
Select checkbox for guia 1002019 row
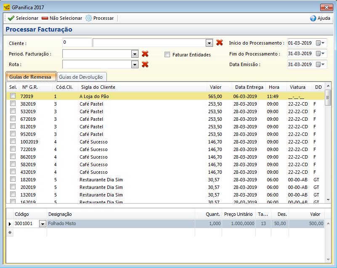pos(13,142)
